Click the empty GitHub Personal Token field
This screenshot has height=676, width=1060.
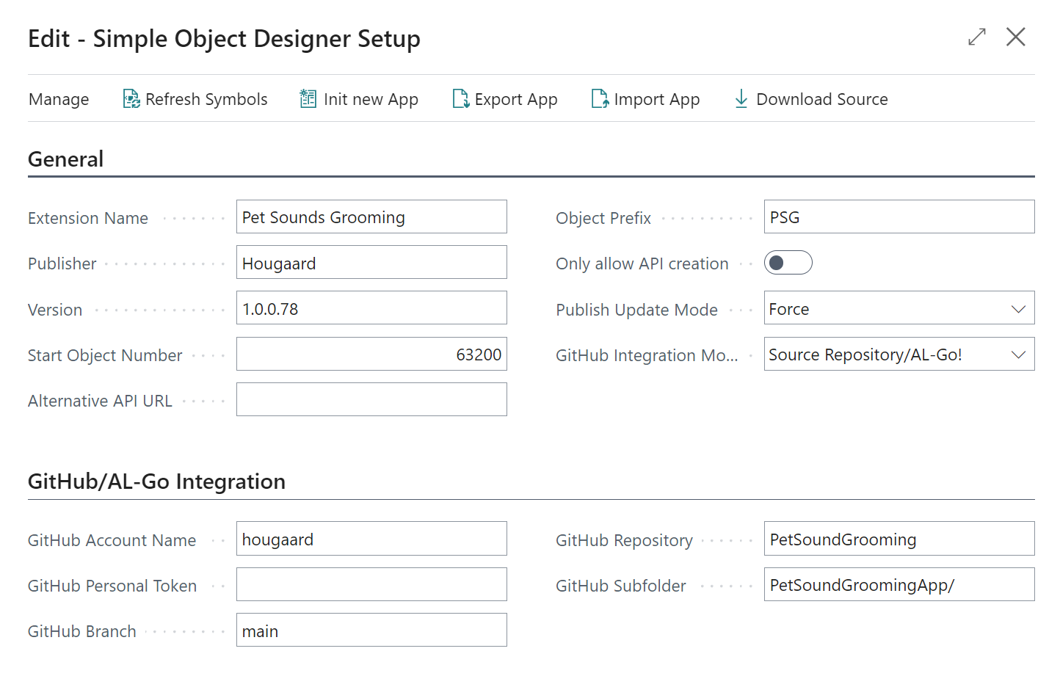(x=371, y=584)
